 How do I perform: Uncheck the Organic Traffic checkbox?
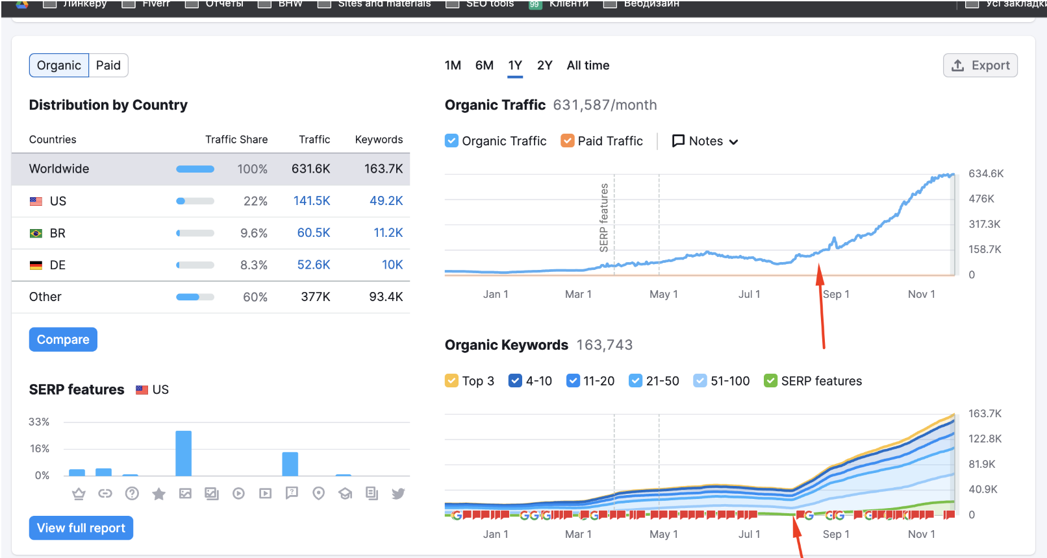(x=451, y=141)
